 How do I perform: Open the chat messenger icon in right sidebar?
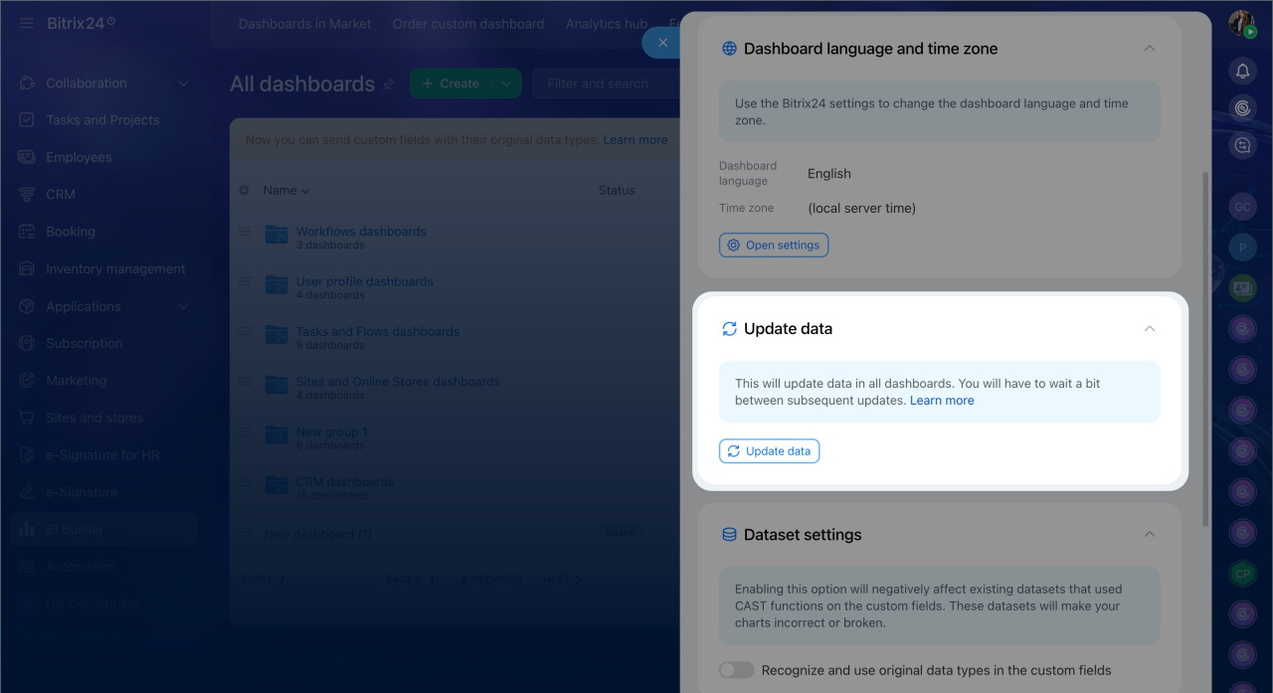coord(1242,145)
